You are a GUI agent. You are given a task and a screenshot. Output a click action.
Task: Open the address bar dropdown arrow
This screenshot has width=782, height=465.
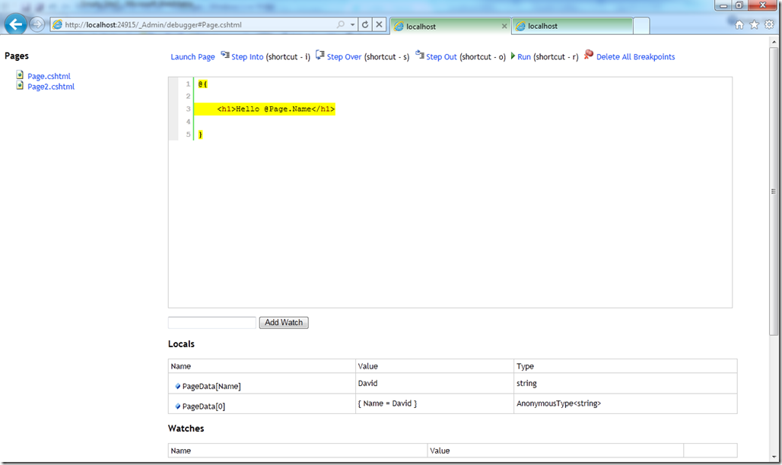pyautogui.click(x=352, y=24)
